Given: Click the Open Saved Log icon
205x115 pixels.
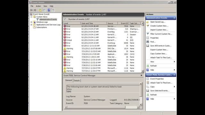Looking at the screenshot, I should (x=148, y=22).
